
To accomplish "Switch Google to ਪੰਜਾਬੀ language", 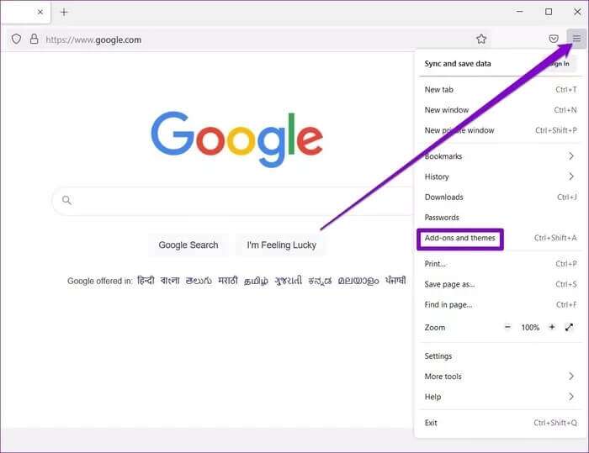I will coord(395,281).
